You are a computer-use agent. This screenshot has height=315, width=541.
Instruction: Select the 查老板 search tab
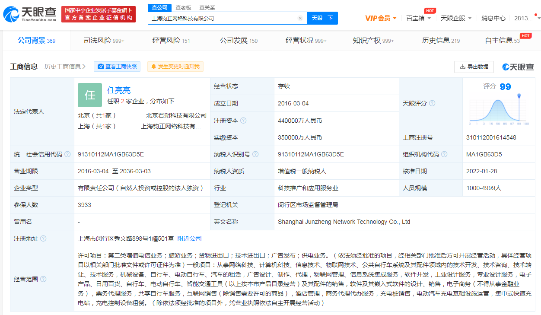coord(184,8)
